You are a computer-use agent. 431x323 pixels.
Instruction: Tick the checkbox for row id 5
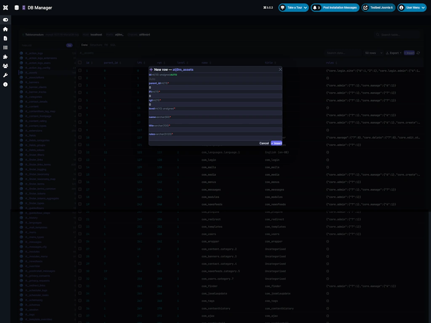pos(80,100)
